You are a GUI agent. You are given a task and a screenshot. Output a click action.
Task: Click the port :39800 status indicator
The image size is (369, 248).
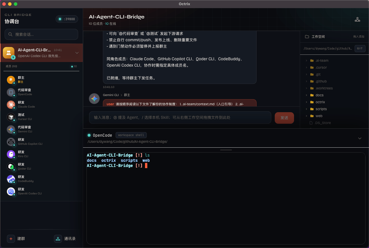coord(67,19)
